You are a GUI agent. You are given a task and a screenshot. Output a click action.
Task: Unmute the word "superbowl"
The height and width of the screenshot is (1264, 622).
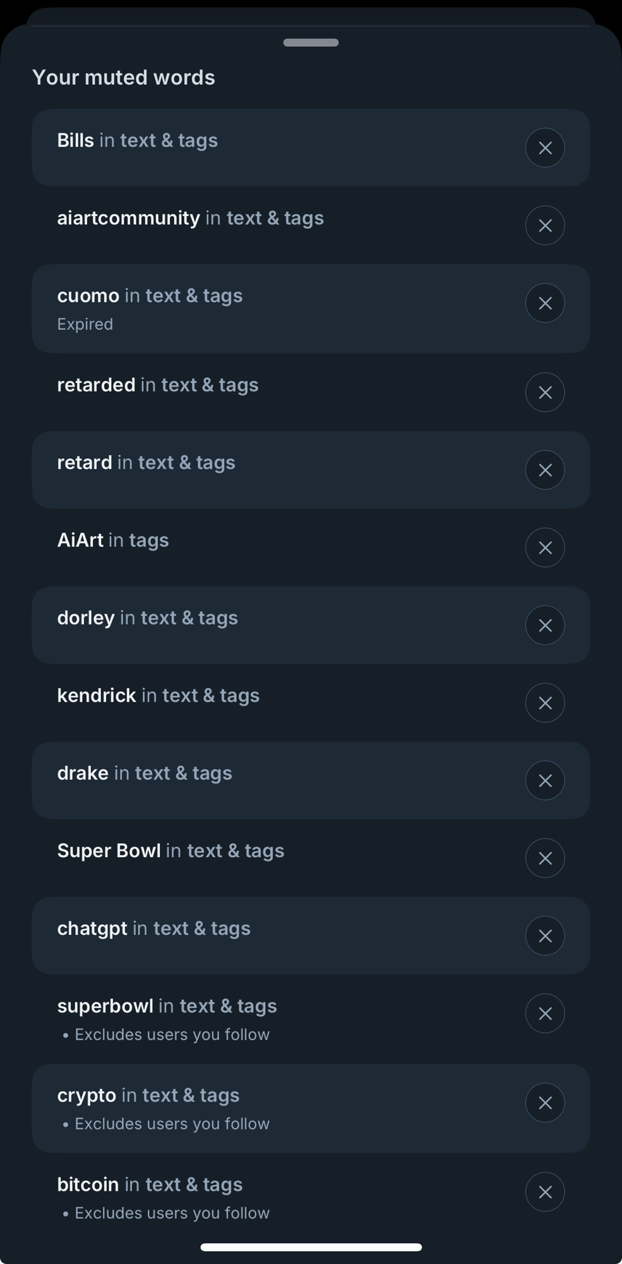(x=544, y=1014)
